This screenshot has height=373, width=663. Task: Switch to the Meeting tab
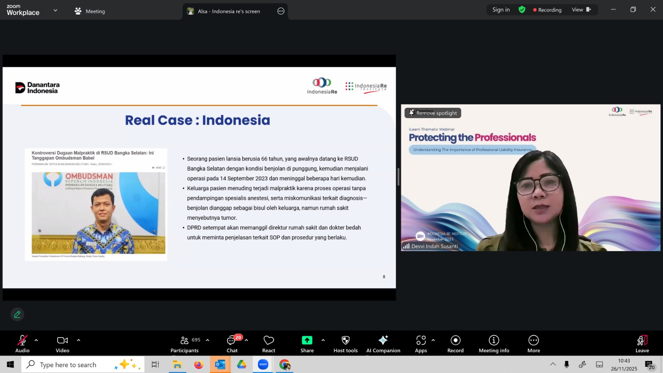point(90,11)
